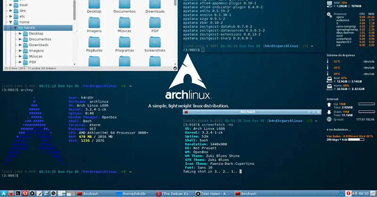Viewport: 377px width, 197px height.
Task: Select the Músicas row in the folder tree
Action: (38, 56)
